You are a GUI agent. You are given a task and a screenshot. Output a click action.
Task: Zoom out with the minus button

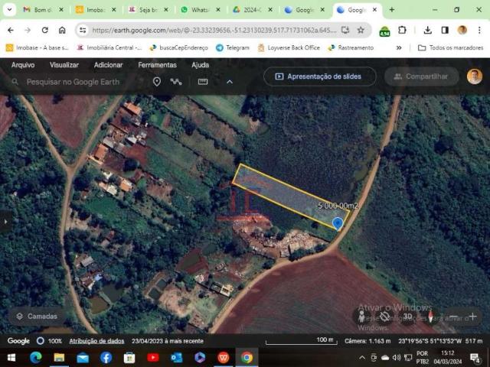452,317
